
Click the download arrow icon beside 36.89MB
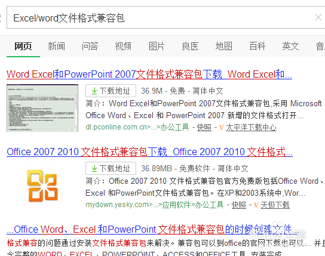click(x=94, y=168)
